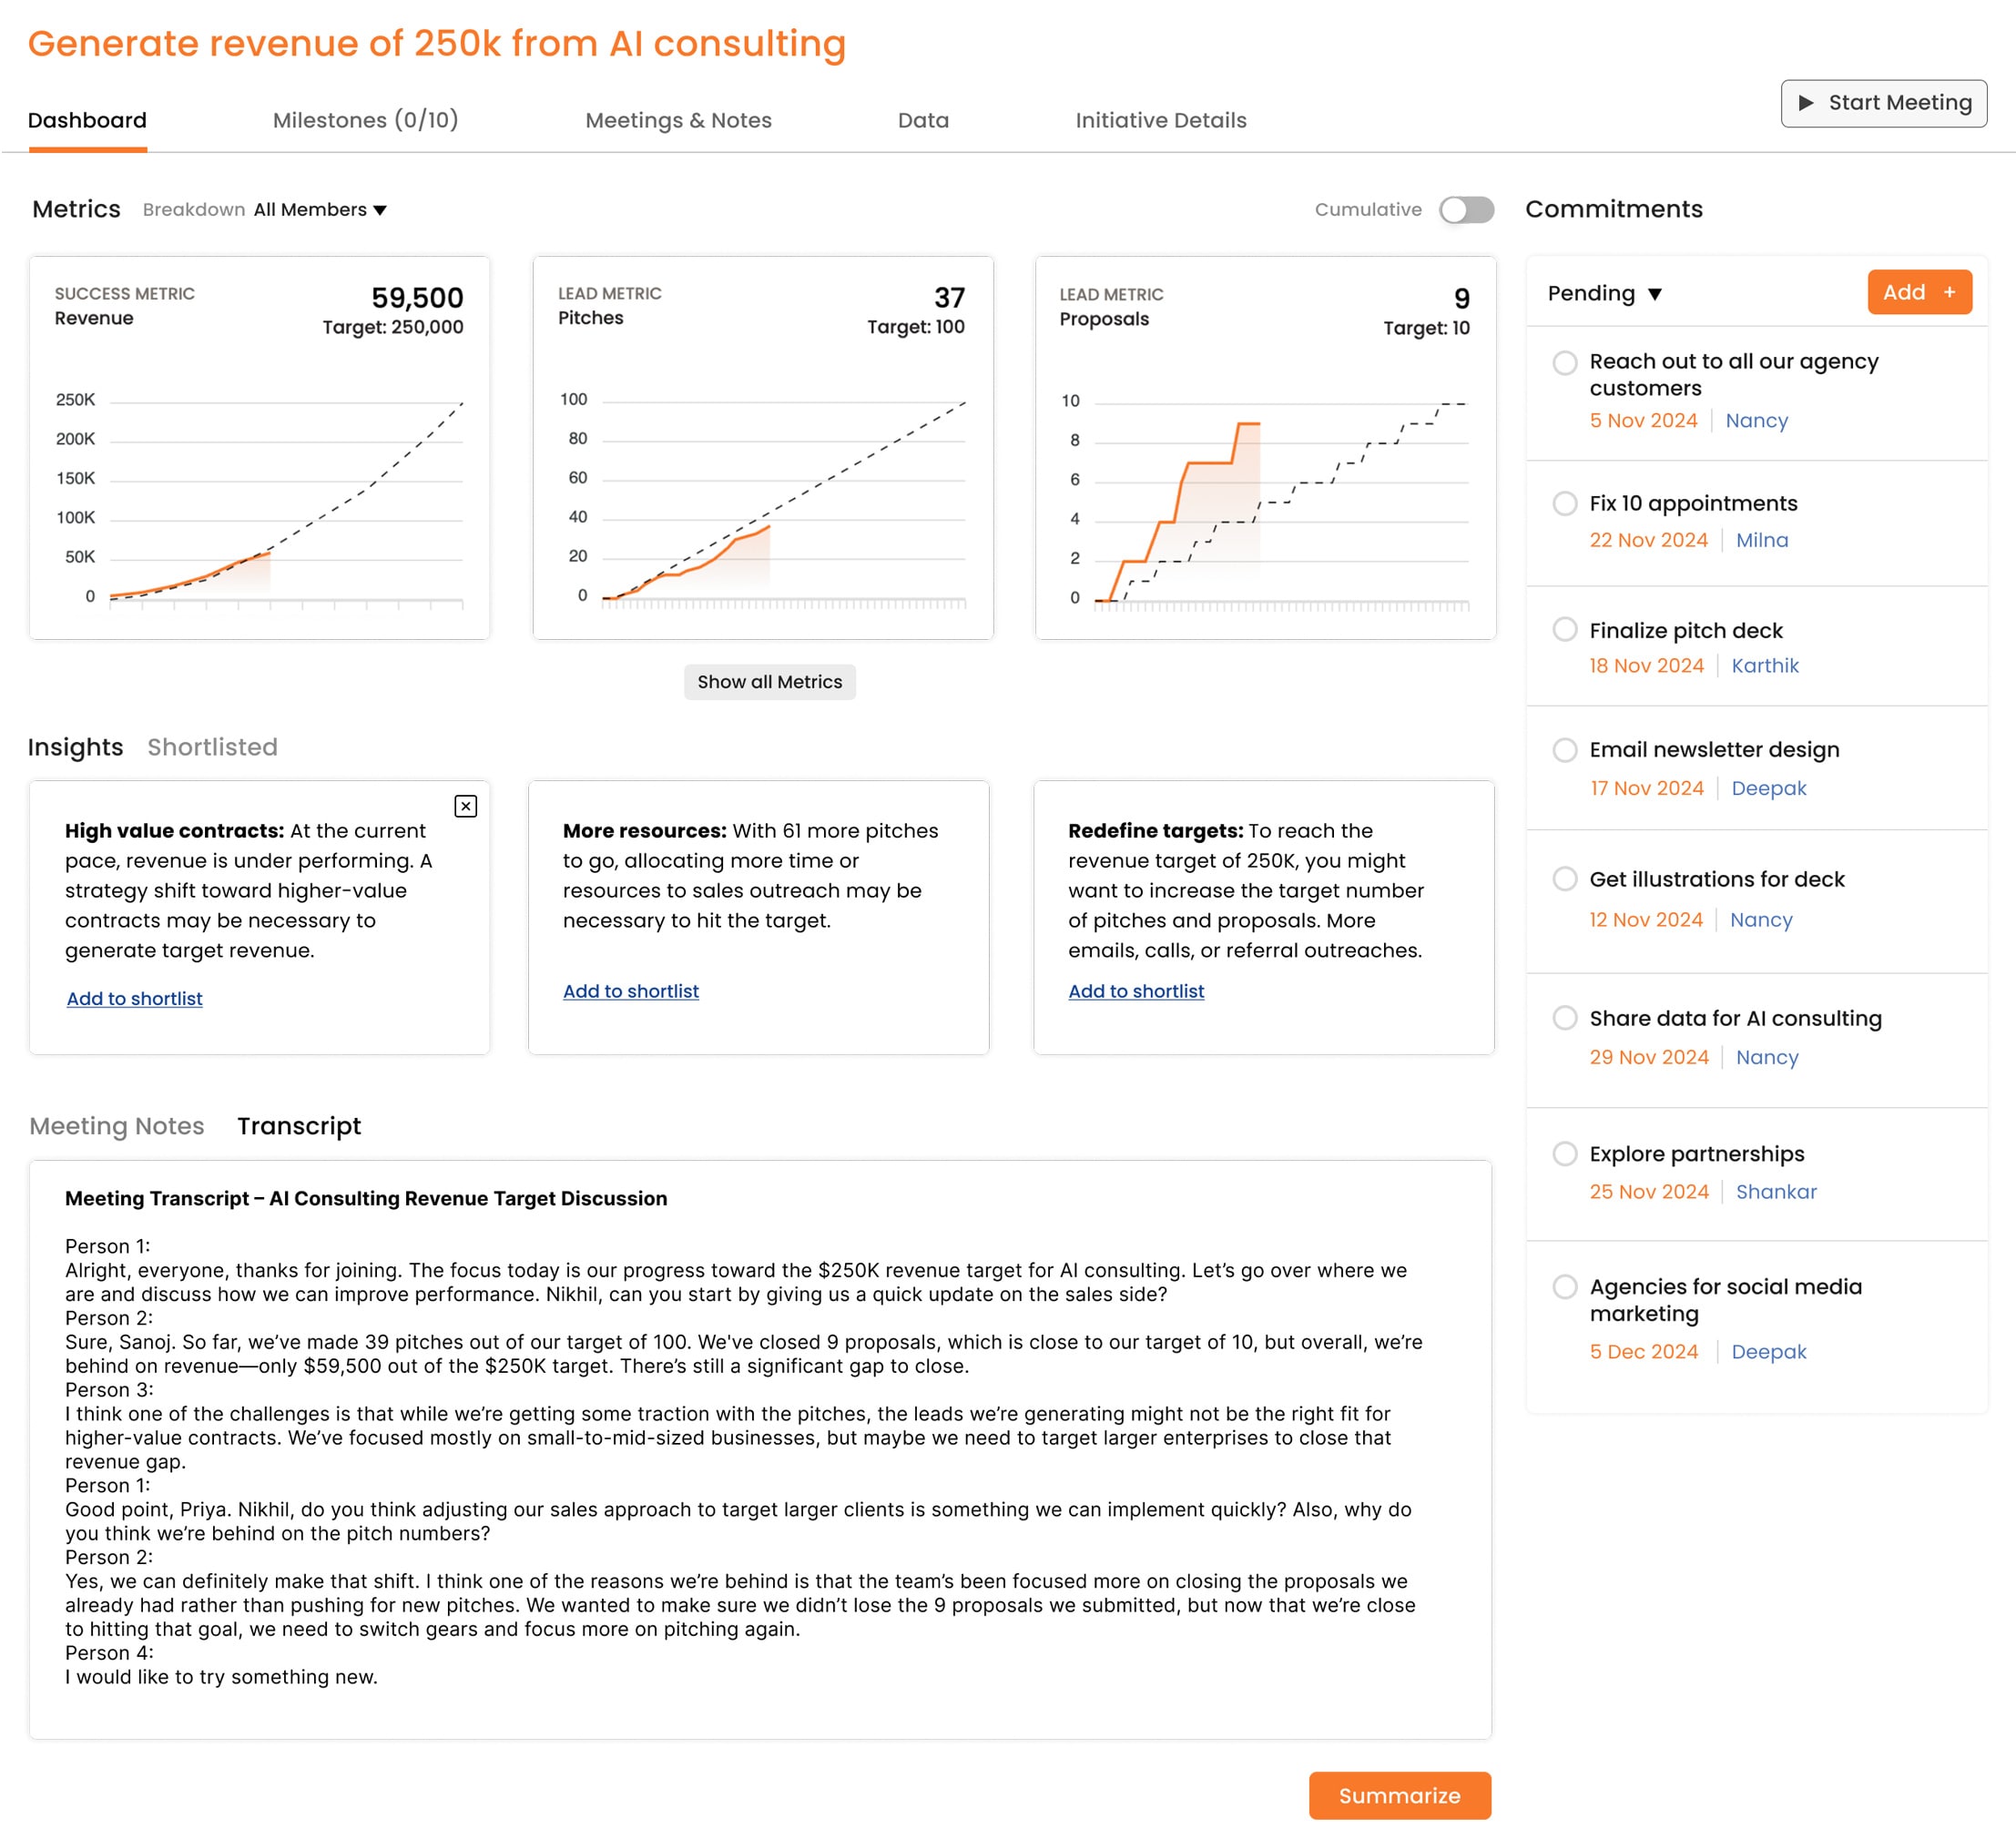Screen dimensions: 2016x1839
Task: Click Add to shortlist for More resources insight
Action: (630, 991)
